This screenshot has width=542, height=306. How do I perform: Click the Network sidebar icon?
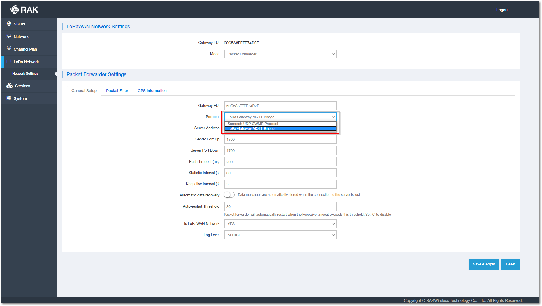pyautogui.click(x=9, y=36)
